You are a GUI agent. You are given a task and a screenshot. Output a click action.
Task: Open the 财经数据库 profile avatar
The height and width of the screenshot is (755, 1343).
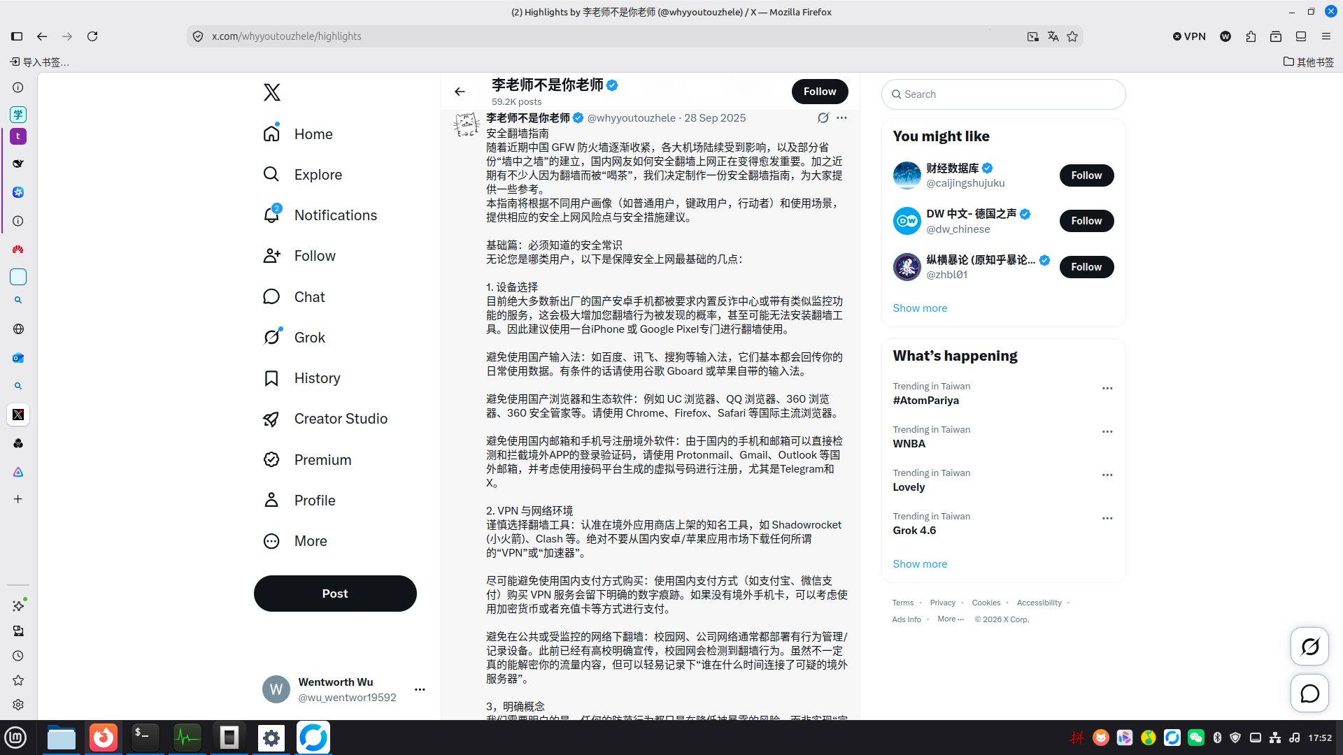tap(907, 175)
